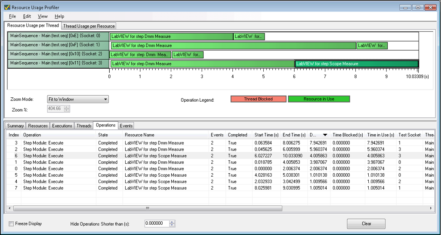Select the Scope Measure bar on Socket 3
441x235 pixels.
click(x=356, y=64)
